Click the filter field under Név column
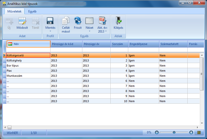 (28, 50)
